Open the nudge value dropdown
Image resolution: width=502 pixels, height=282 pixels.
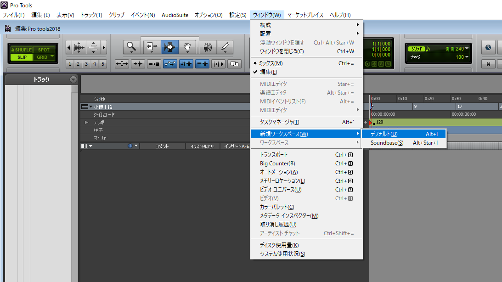click(467, 57)
